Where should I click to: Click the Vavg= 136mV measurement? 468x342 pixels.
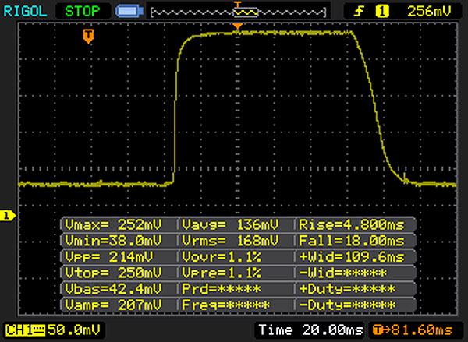click(x=230, y=224)
